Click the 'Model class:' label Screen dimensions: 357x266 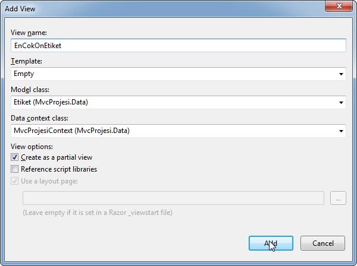(x=30, y=90)
